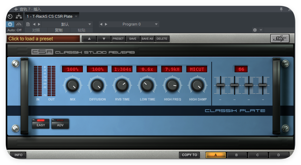Viewport: 301px width, 165px height.
Task: Expand the plugin name dropdown arrow
Action: click(x=76, y=17)
